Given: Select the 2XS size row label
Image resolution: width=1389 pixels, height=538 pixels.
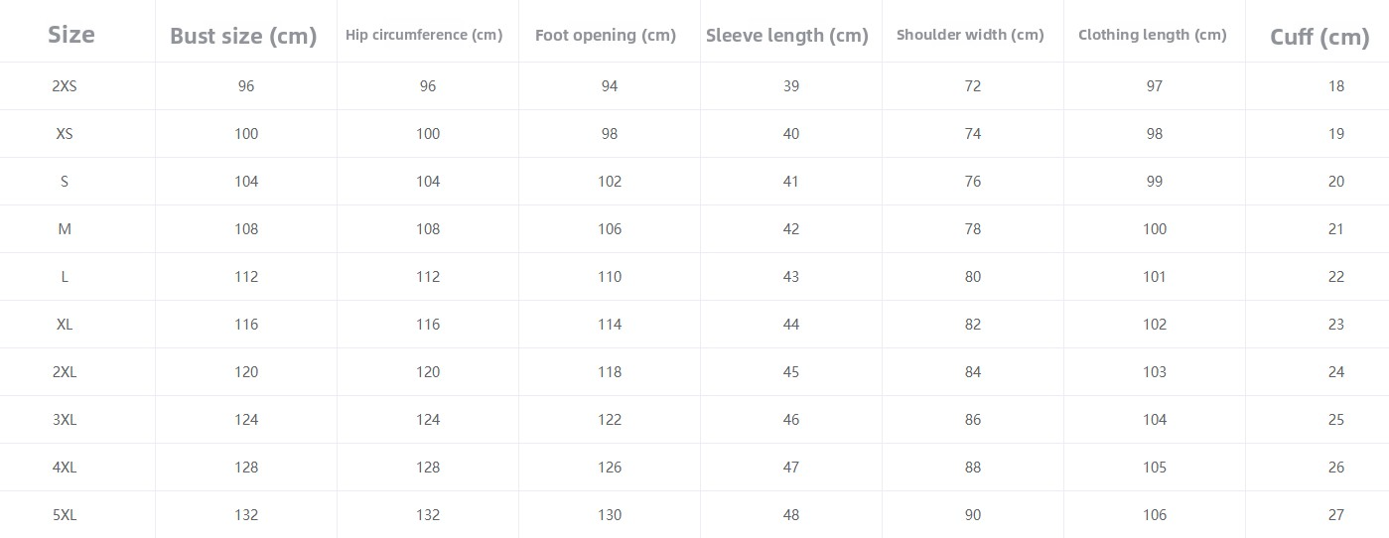Looking at the screenshot, I should [65, 86].
